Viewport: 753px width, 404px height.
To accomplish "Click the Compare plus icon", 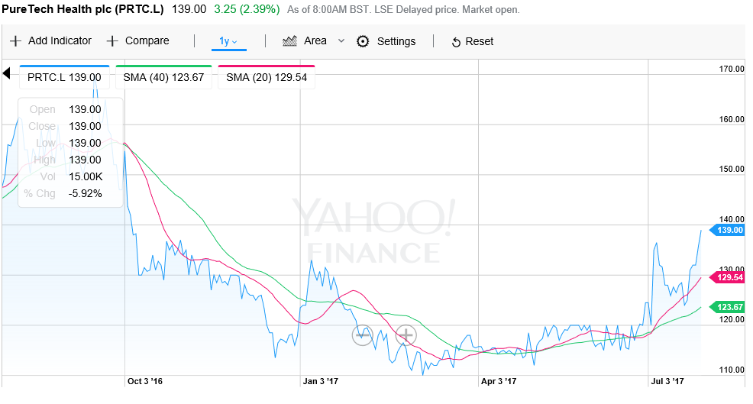I will 112,41.
